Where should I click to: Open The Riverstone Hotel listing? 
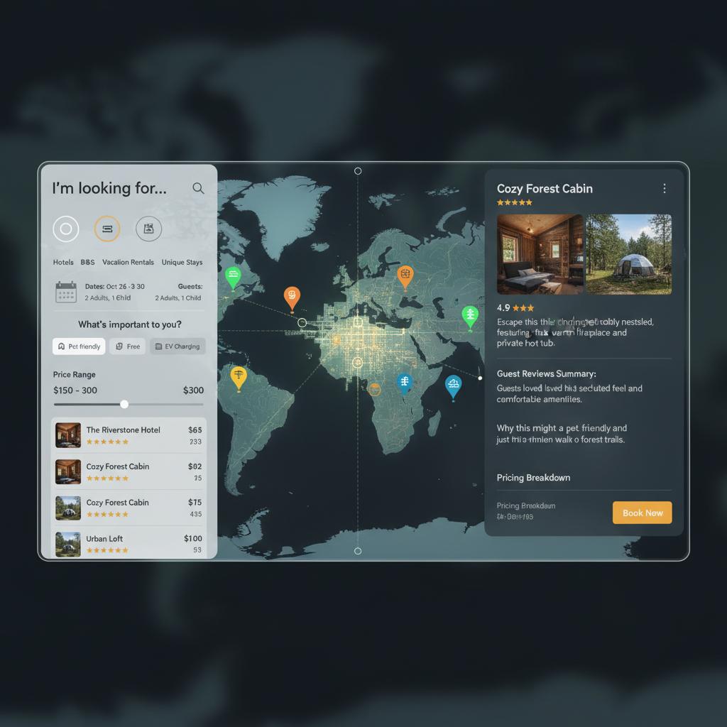[x=123, y=430]
